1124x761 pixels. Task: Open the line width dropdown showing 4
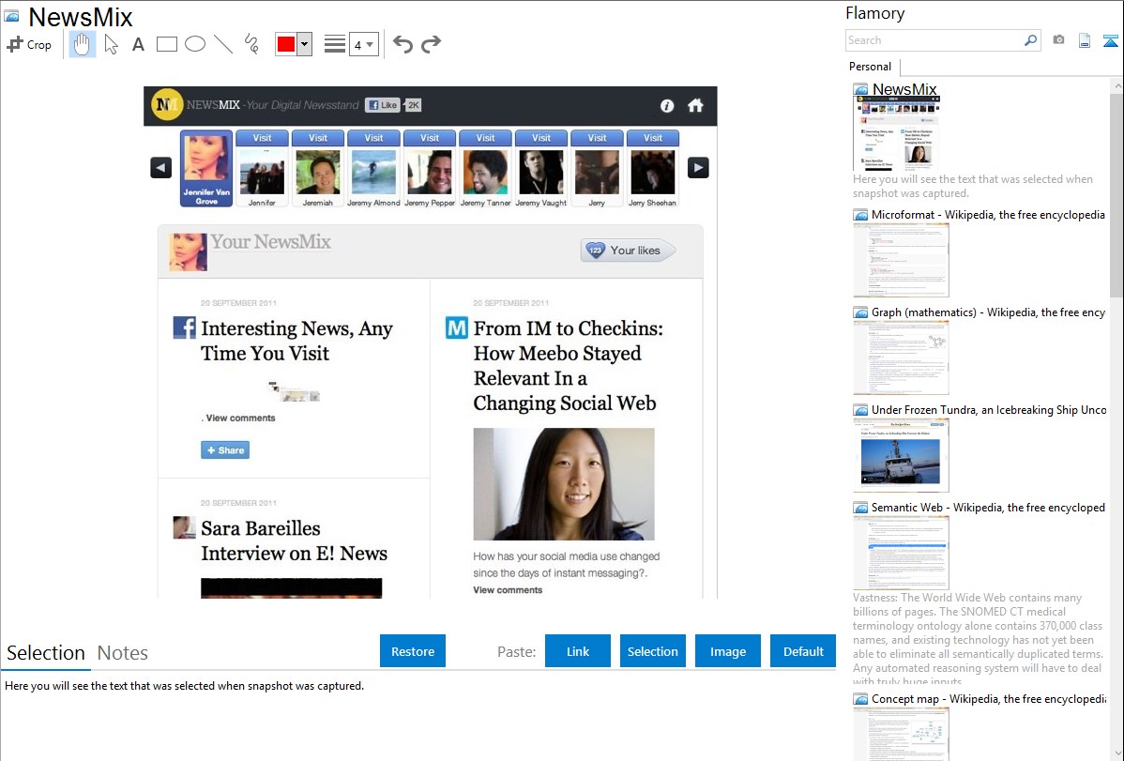coord(364,44)
